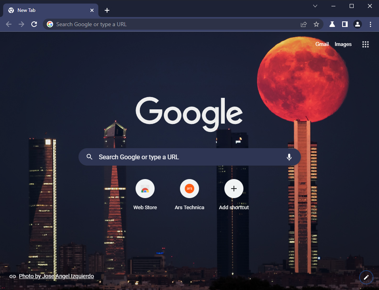This screenshot has height=290, width=379.
Task: Click the forward navigation arrow
Action: (21, 24)
